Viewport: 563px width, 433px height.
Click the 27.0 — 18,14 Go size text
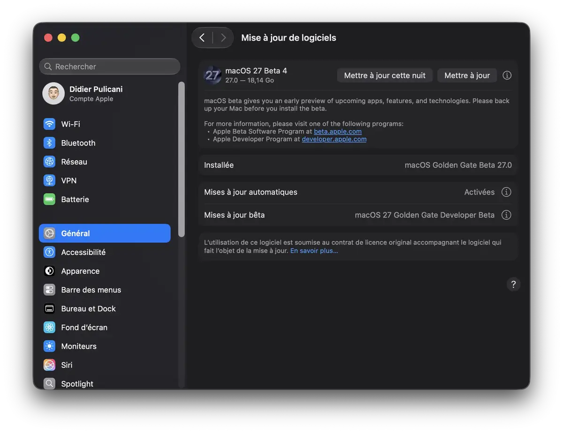click(x=250, y=80)
